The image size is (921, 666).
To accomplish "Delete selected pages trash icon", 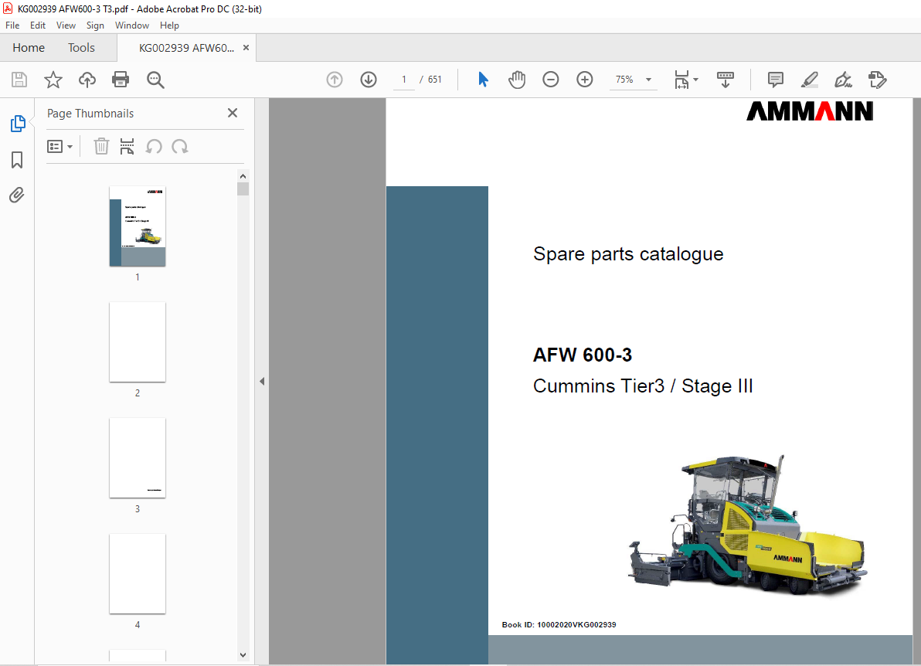I will pyautogui.click(x=102, y=146).
